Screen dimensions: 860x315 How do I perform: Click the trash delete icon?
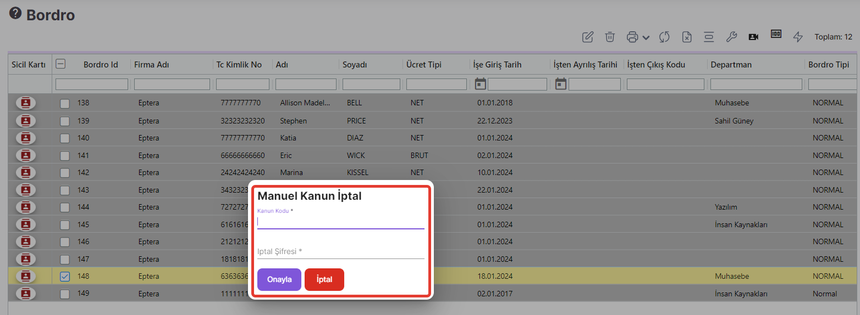point(610,37)
